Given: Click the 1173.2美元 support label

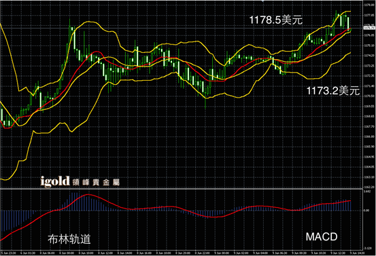Looking at the screenshot, I should pos(333,91).
